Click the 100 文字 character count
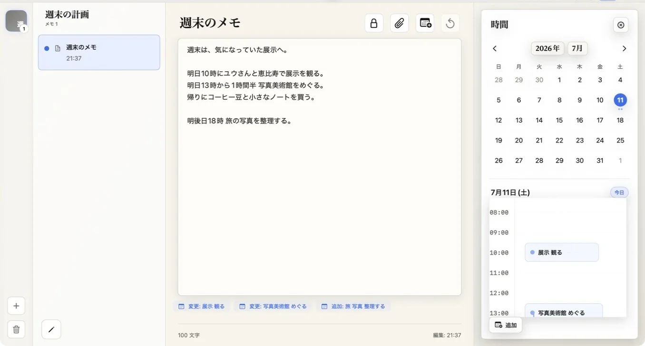645x346 pixels. [x=189, y=335]
